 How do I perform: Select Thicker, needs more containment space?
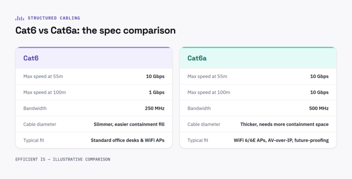pyautogui.click(x=285, y=124)
